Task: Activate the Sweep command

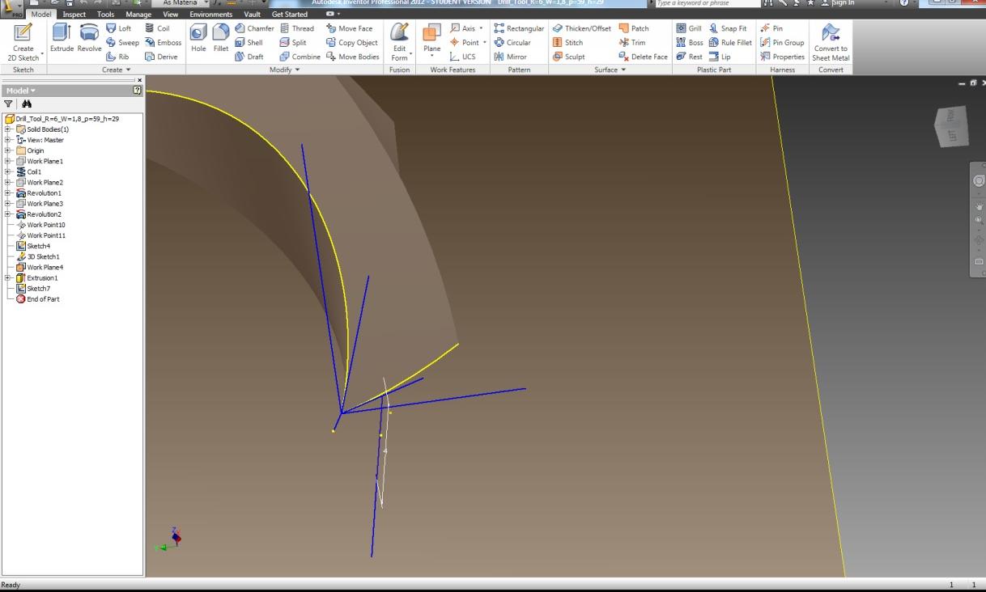Action: (x=122, y=42)
